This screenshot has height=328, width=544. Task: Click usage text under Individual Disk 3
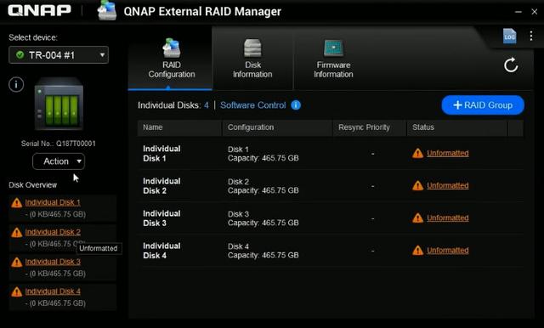point(55,274)
